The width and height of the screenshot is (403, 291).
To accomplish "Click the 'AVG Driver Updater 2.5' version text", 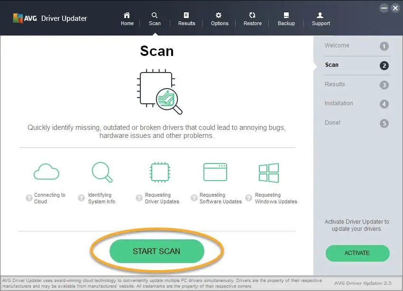I will click(x=363, y=283).
